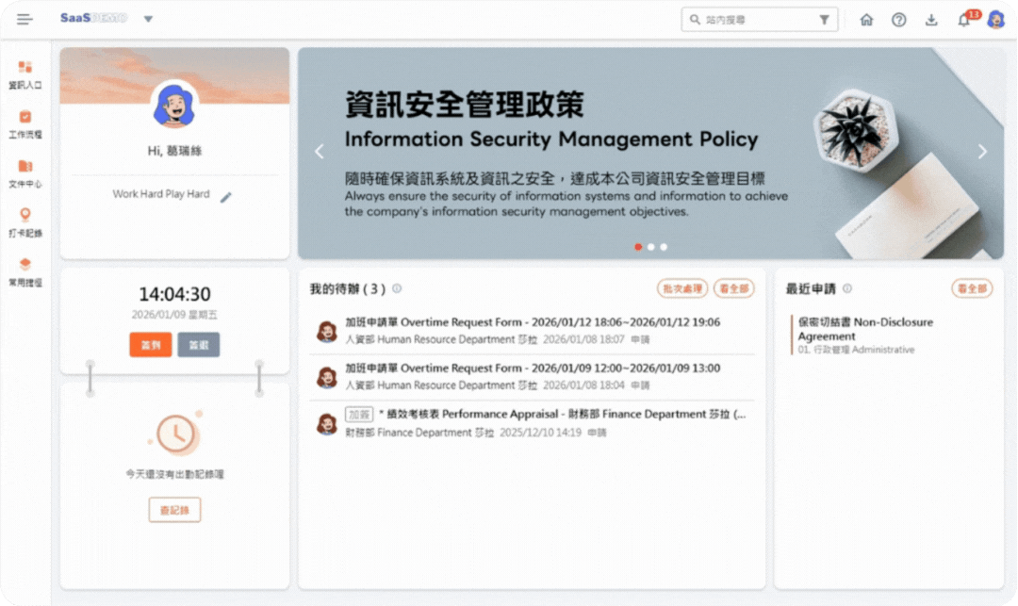The width and height of the screenshot is (1018, 606).
Task: Open the hamburger menu at top left
Action: pyautogui.click(x=25, y=18)
